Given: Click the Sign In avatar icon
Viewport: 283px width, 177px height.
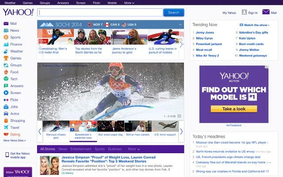Looking at the screenshot, I should (244, 12).
